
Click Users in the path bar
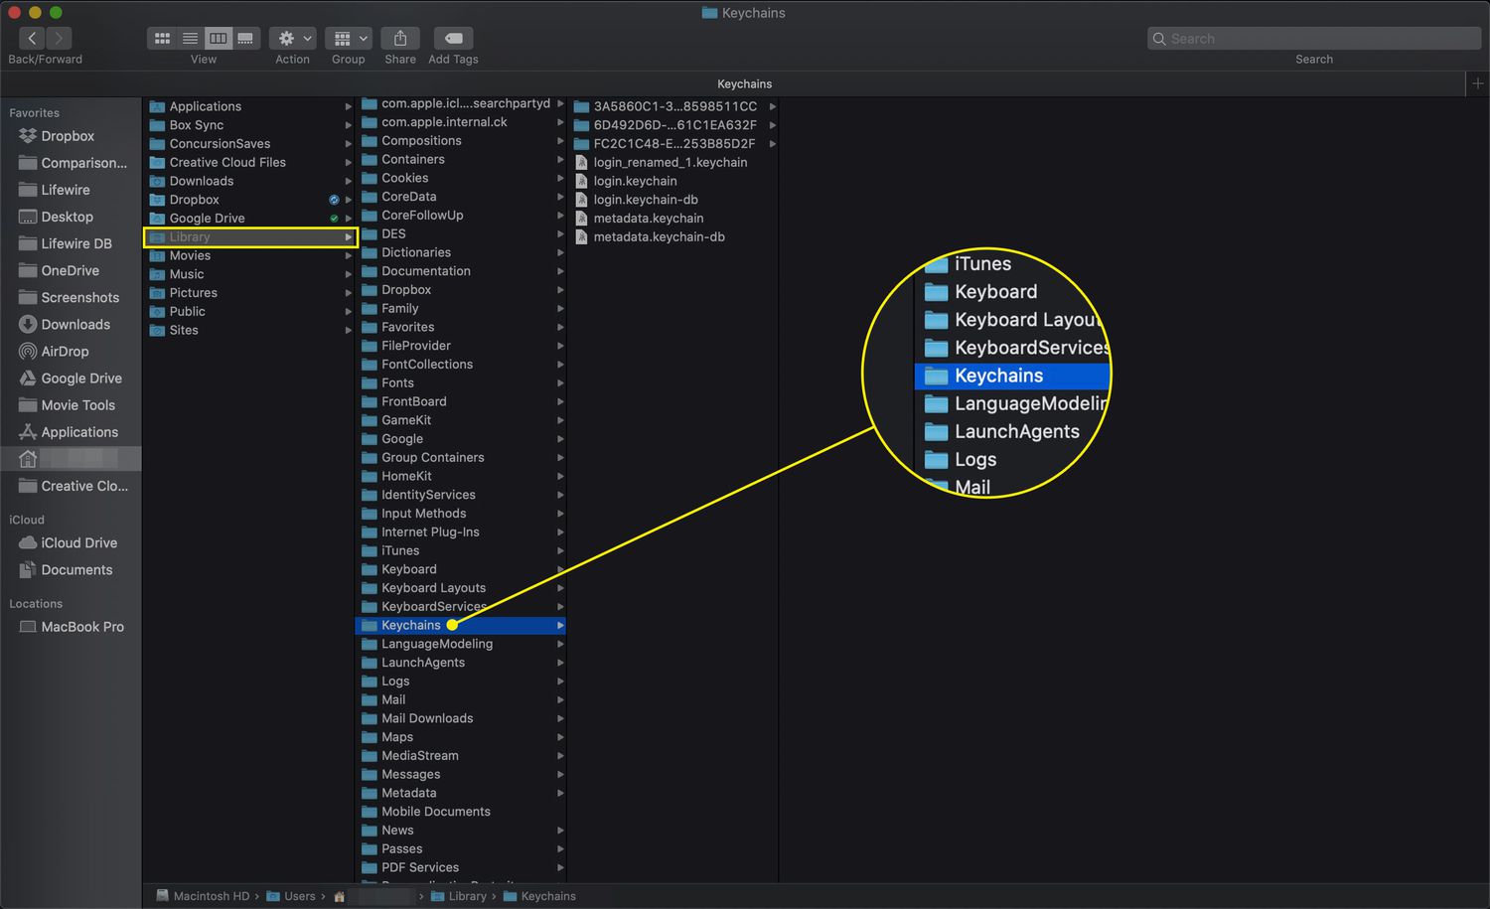point(291,896)
